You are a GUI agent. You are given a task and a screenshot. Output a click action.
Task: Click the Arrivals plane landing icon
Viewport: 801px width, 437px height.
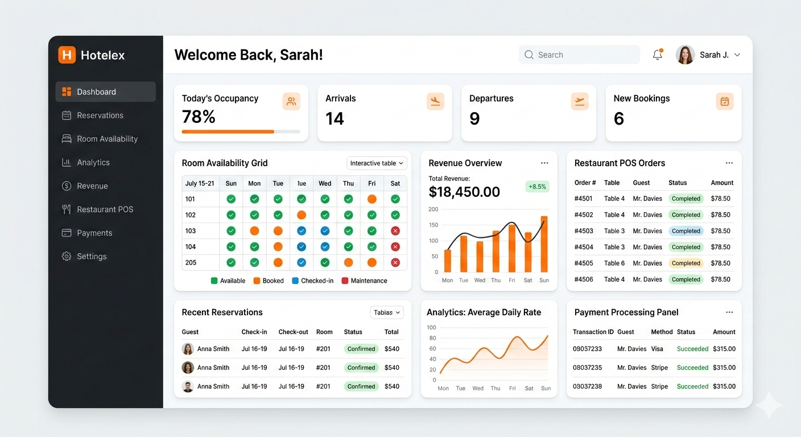pyautogui.click(x=435, y=101)
